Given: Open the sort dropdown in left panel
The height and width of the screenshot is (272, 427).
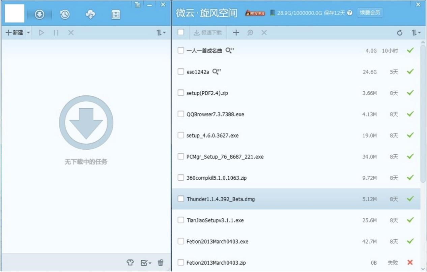Looking at the screenshot, I should point(161,33).
